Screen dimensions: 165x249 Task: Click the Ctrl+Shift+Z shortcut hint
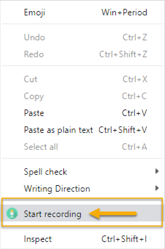coord(123,54)
